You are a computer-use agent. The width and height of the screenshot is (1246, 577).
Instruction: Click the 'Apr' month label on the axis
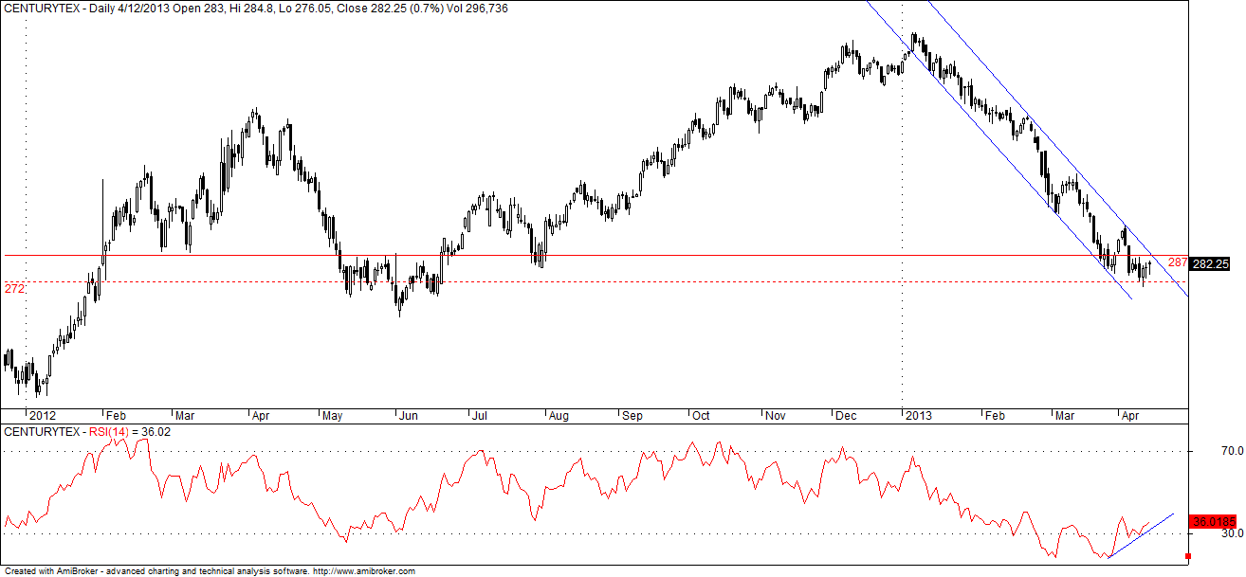pyautogui.click(x=1130, y=415)
